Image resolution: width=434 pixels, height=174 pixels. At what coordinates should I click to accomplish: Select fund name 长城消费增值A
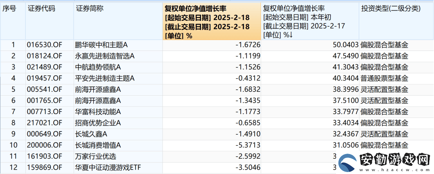(98, 145)
